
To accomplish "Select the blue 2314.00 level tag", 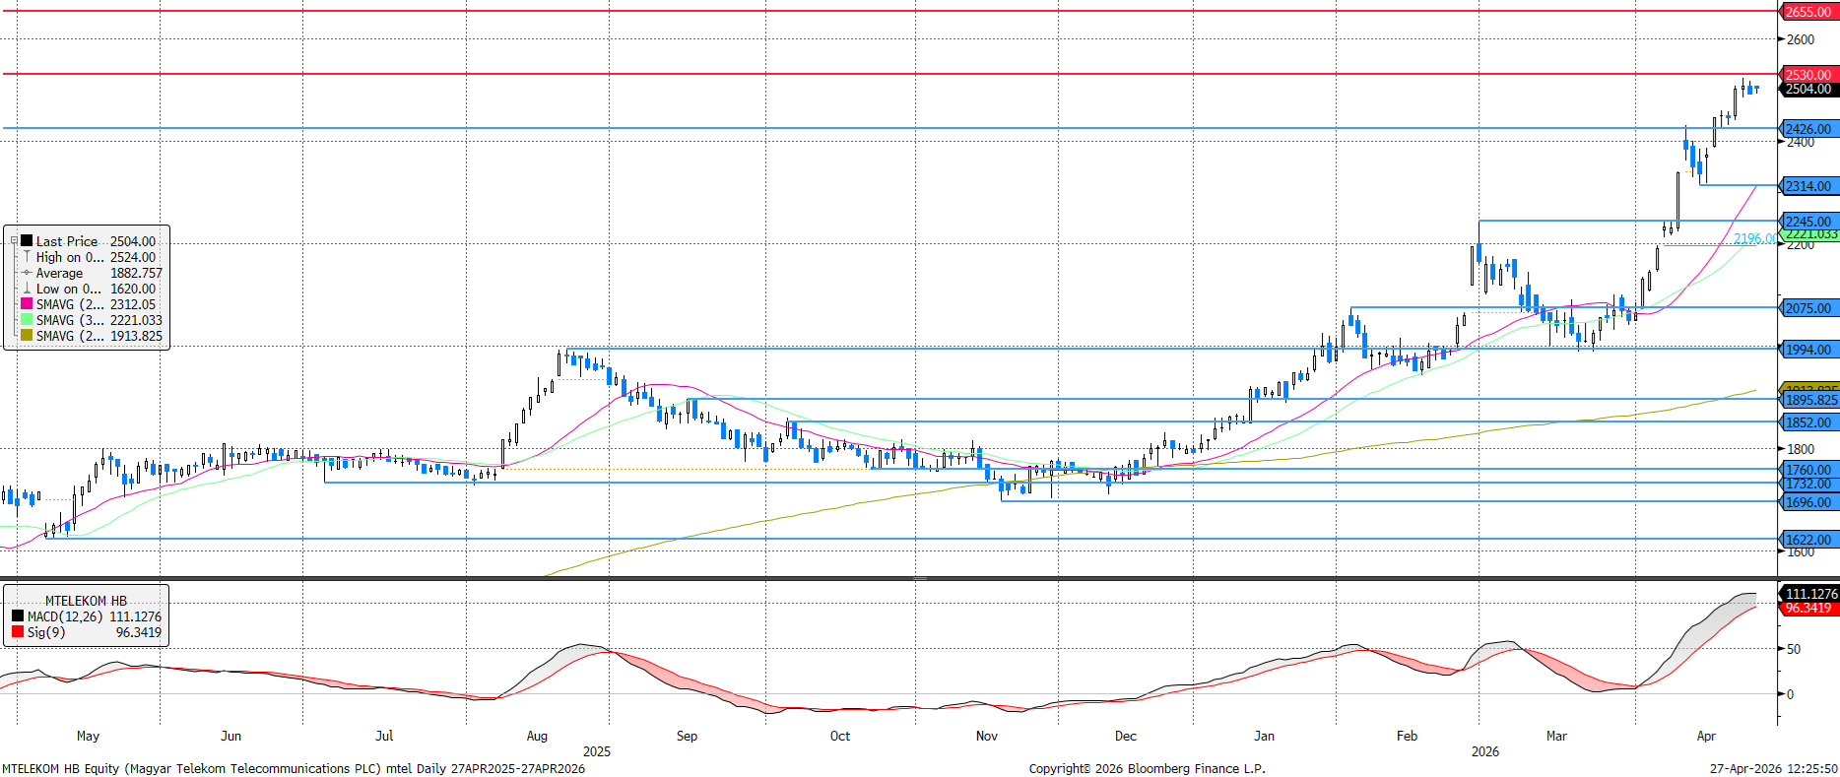I will pos(1808,186).
